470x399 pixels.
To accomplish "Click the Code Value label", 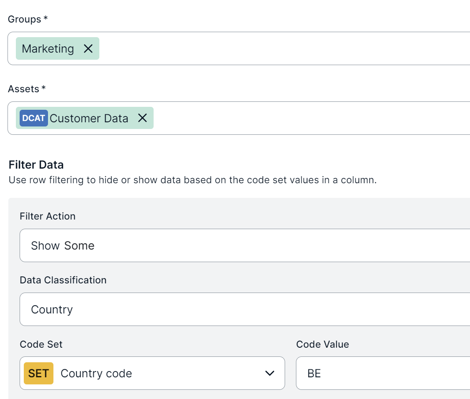I will tap(322, 344).
